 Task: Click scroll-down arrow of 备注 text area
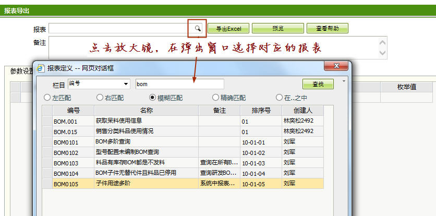point(383,53)
